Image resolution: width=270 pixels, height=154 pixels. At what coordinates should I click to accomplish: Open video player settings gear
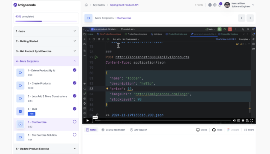(x=243, y=120)
